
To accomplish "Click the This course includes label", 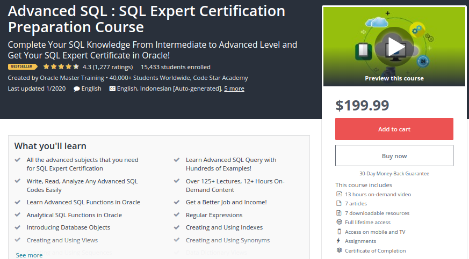I will 364,185.
